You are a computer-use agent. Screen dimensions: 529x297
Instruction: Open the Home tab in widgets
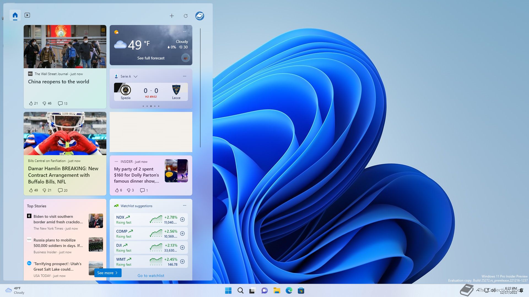(15, 15)
